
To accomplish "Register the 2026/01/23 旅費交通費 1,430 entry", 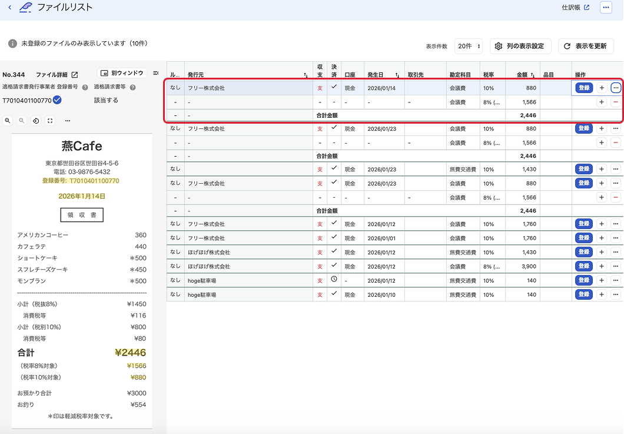I will 584,169.
